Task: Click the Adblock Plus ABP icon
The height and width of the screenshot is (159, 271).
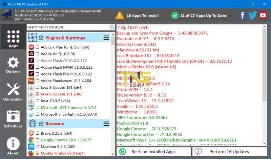Action: click(31, 47)
